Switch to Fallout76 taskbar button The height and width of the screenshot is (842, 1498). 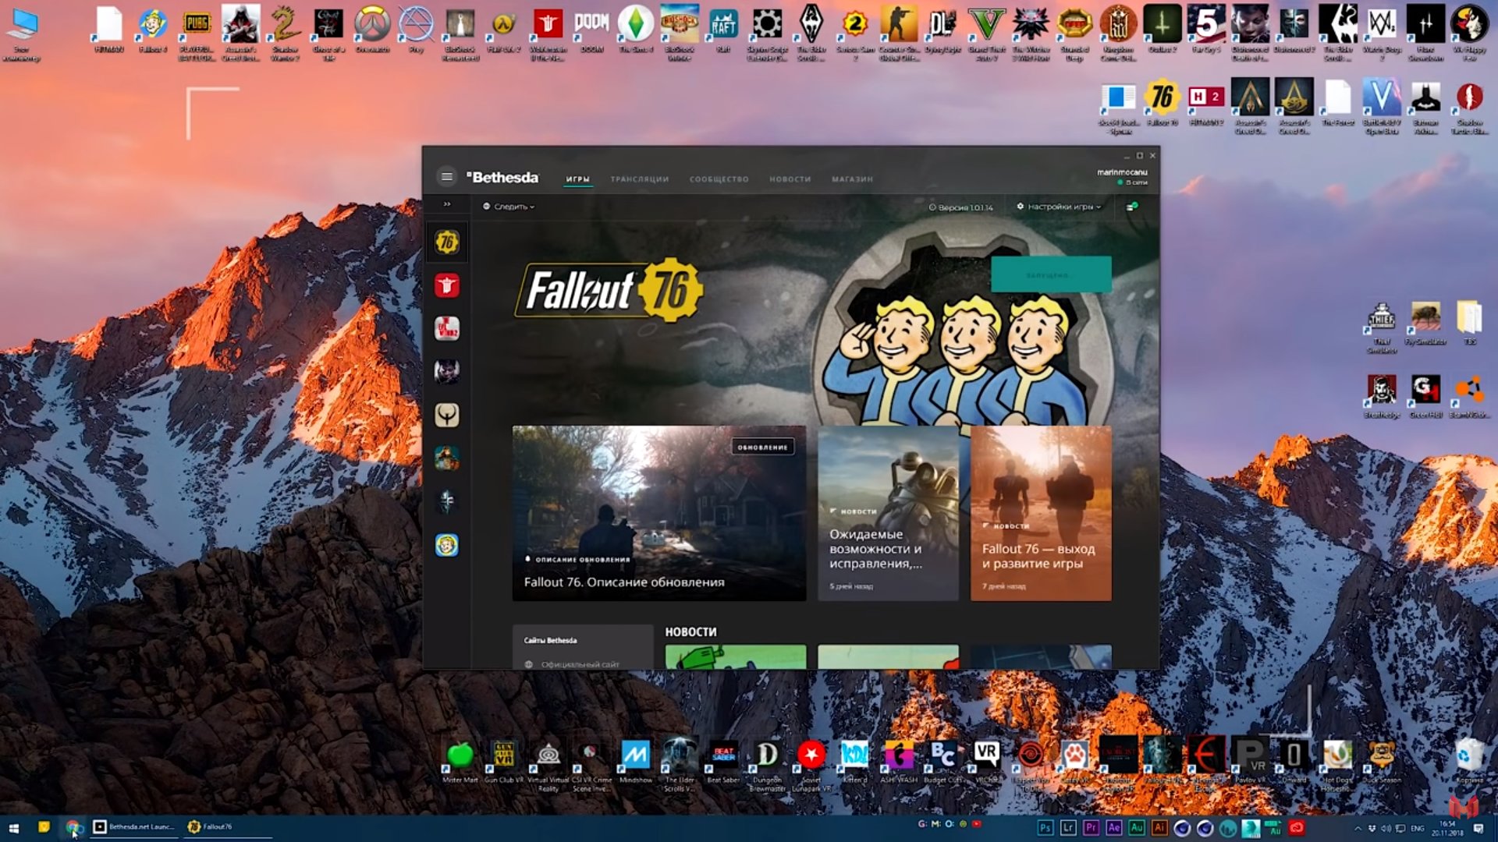click(x=227, y=826)
